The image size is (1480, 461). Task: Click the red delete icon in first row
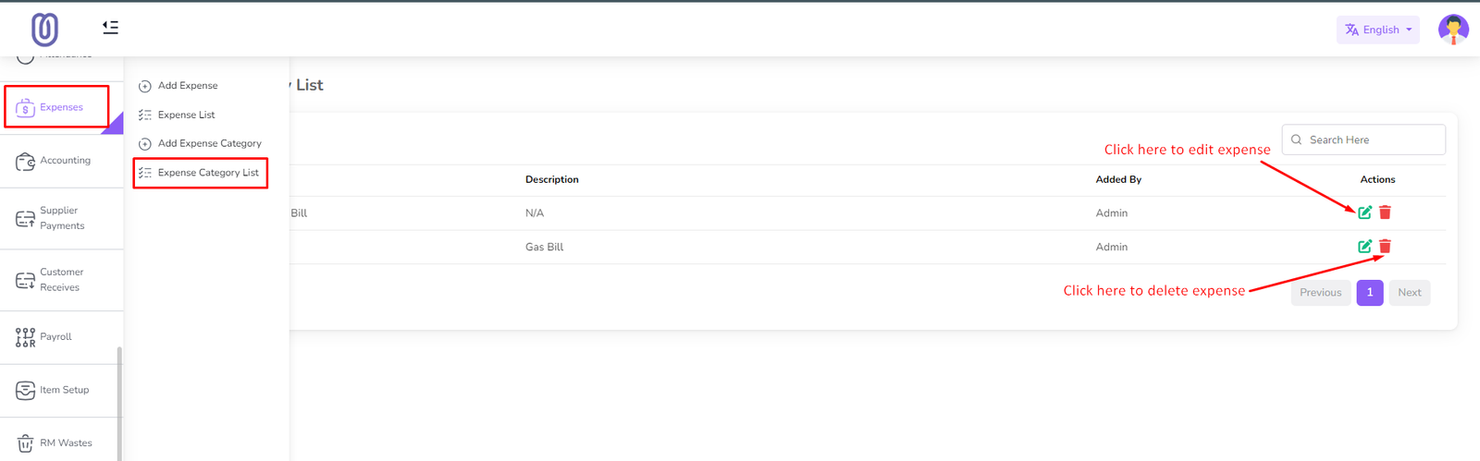point(1385,212)
